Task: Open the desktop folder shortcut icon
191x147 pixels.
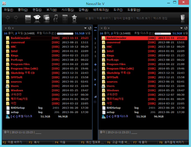Action: click(28, 17)
